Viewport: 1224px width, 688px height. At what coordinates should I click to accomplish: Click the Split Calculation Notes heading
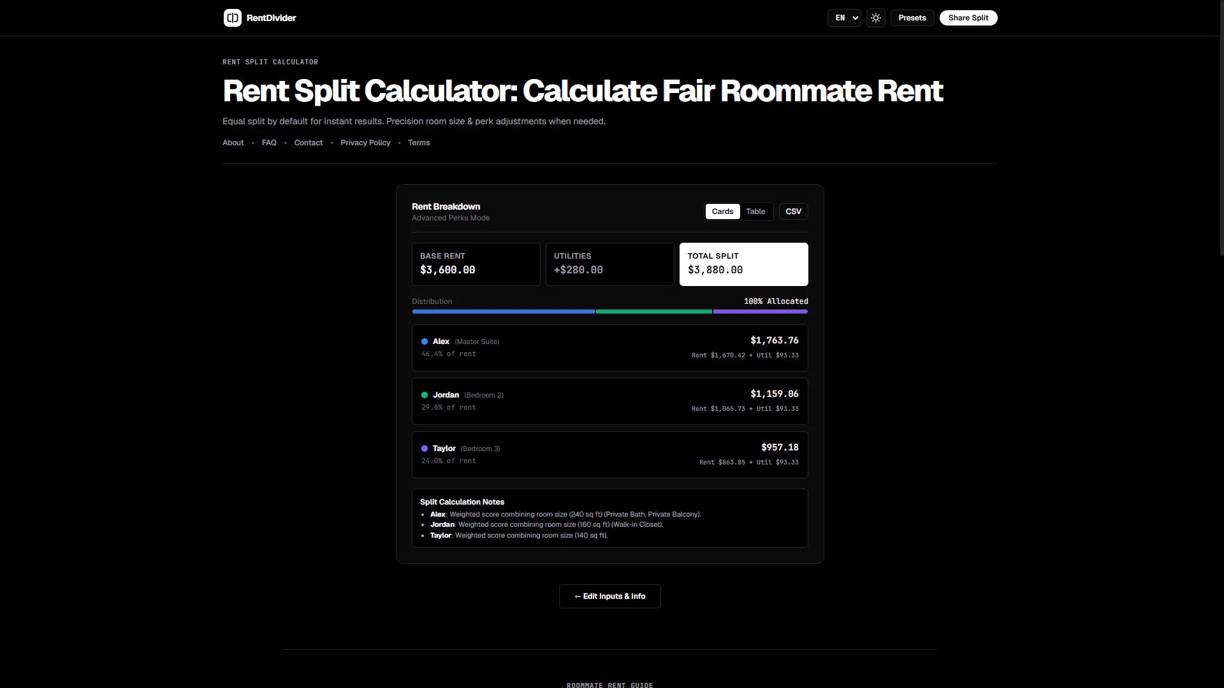tap(462, 502)
